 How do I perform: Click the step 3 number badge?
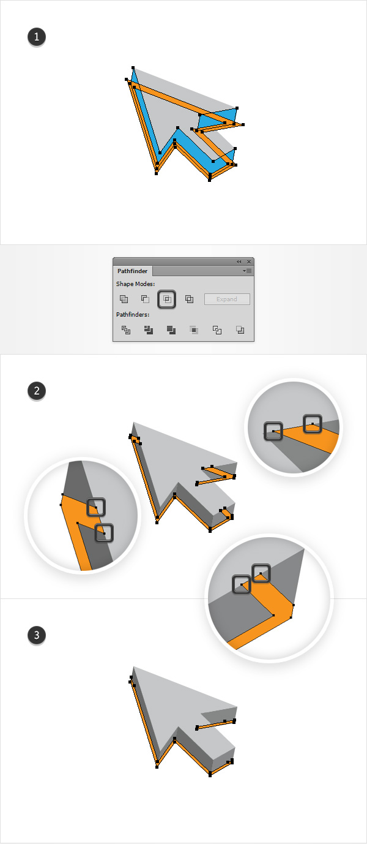pos(37,635)
